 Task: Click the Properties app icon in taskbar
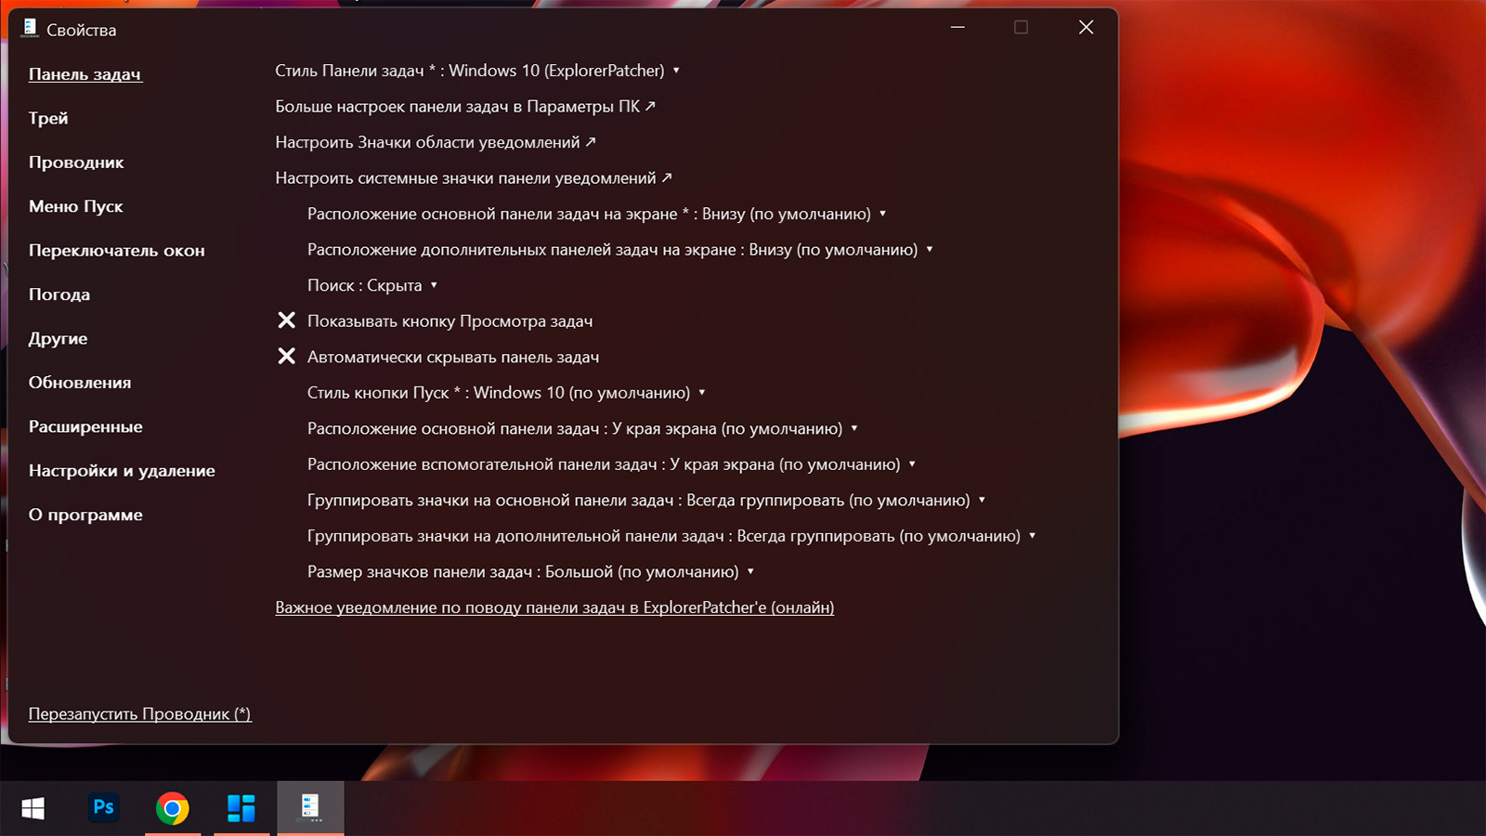click(310, 808)
